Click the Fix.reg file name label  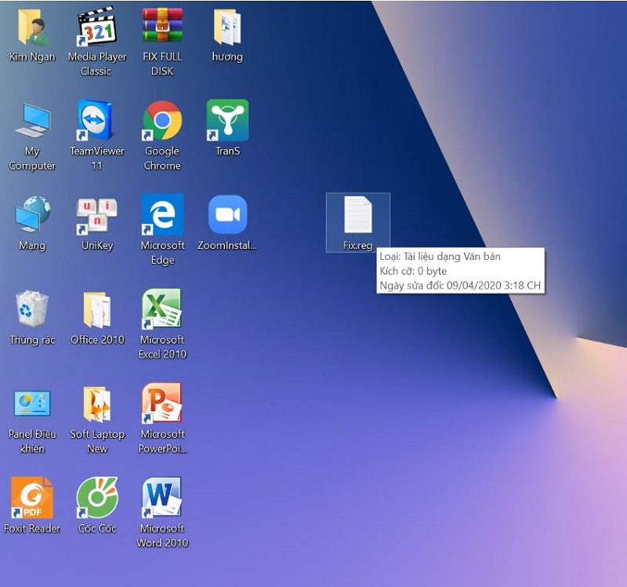(358, 246)
